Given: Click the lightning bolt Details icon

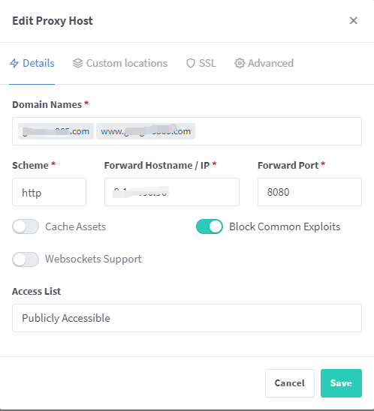Looking at the screenshot, I should (14, 63).
